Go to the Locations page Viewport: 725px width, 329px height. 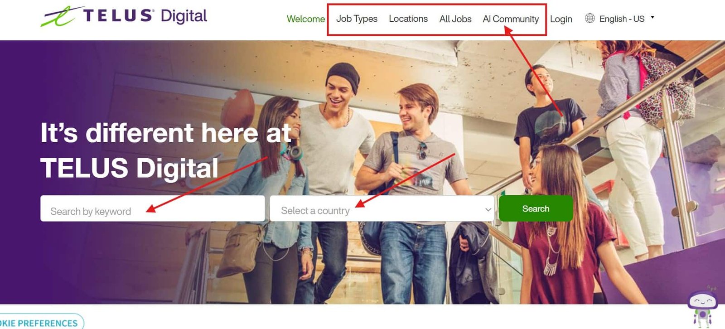(408, 19)
